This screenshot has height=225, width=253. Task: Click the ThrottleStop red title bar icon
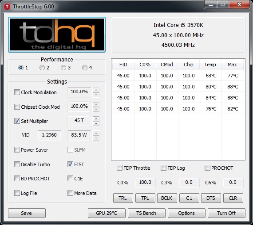coord(7,7)
